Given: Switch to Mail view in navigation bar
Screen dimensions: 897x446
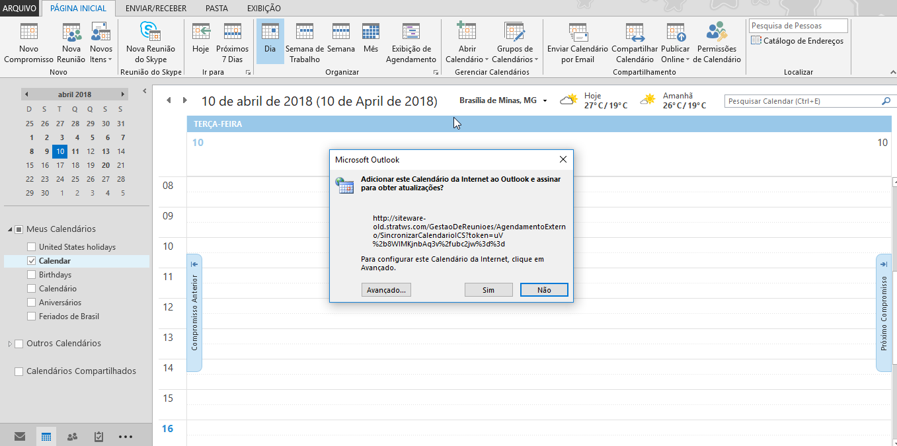Looking at the screenshot, I should pyautogui.click(x=20, y=436).
